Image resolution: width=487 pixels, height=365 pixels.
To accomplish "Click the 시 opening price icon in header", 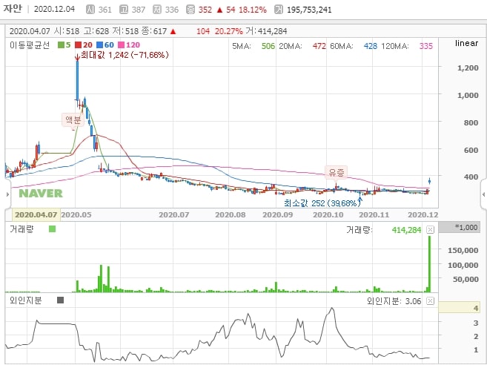I will (90, 10).
